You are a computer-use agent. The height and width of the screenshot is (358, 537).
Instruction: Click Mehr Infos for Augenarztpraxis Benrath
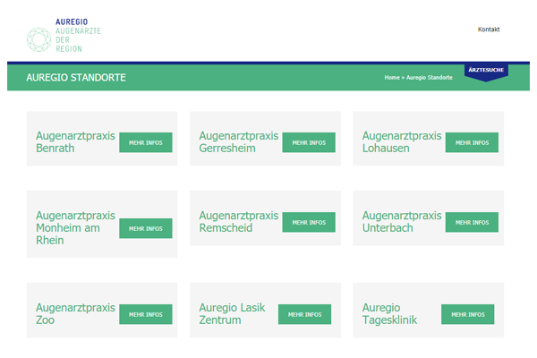pos(146,142)
